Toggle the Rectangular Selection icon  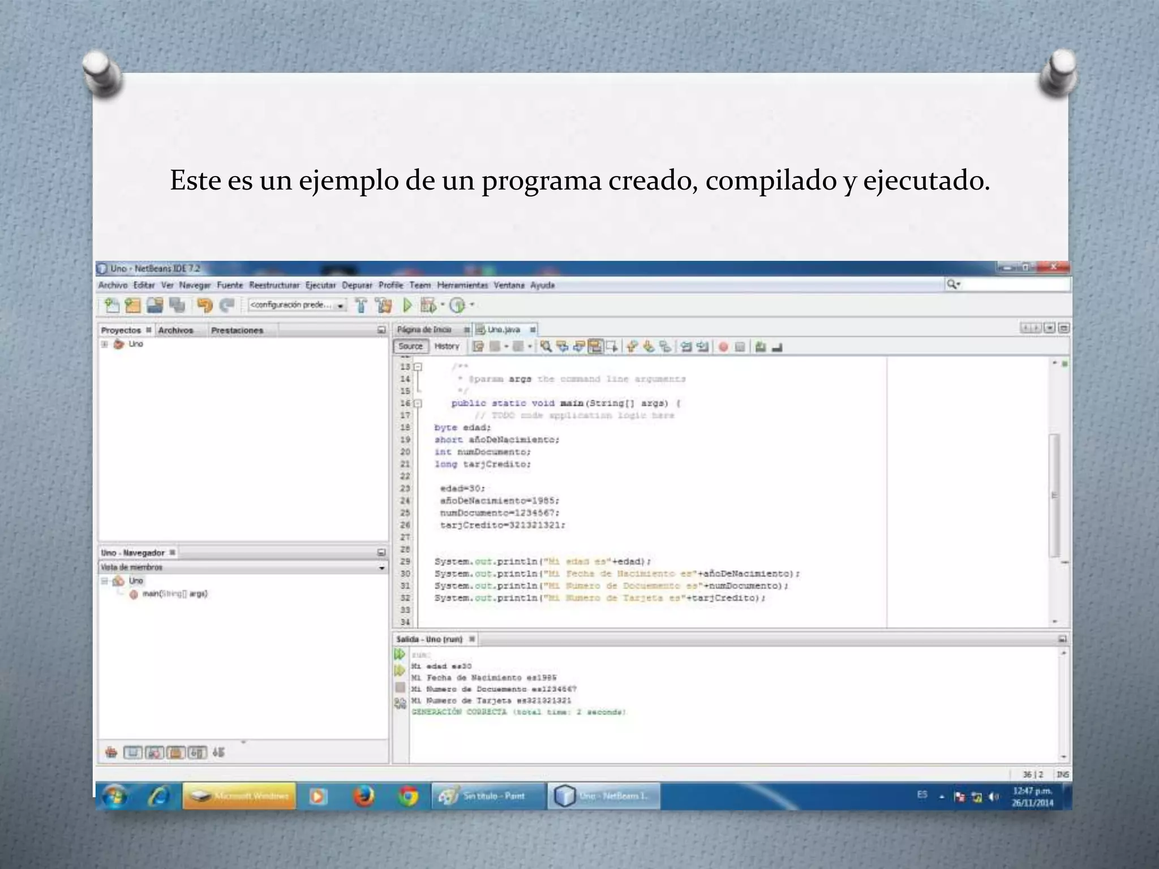[x=612, y=346]
